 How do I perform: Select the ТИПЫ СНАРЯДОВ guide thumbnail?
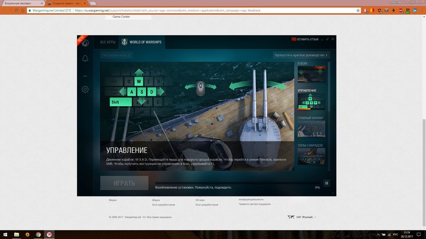pyautogui.click(x=311, y=156)
